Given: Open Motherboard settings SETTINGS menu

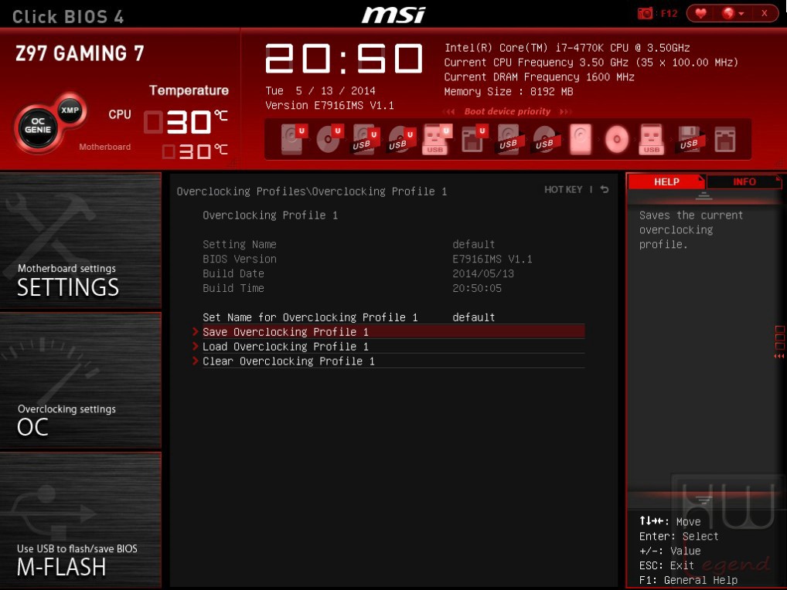Looking at the screenshot, I should (x=81, y=241).
